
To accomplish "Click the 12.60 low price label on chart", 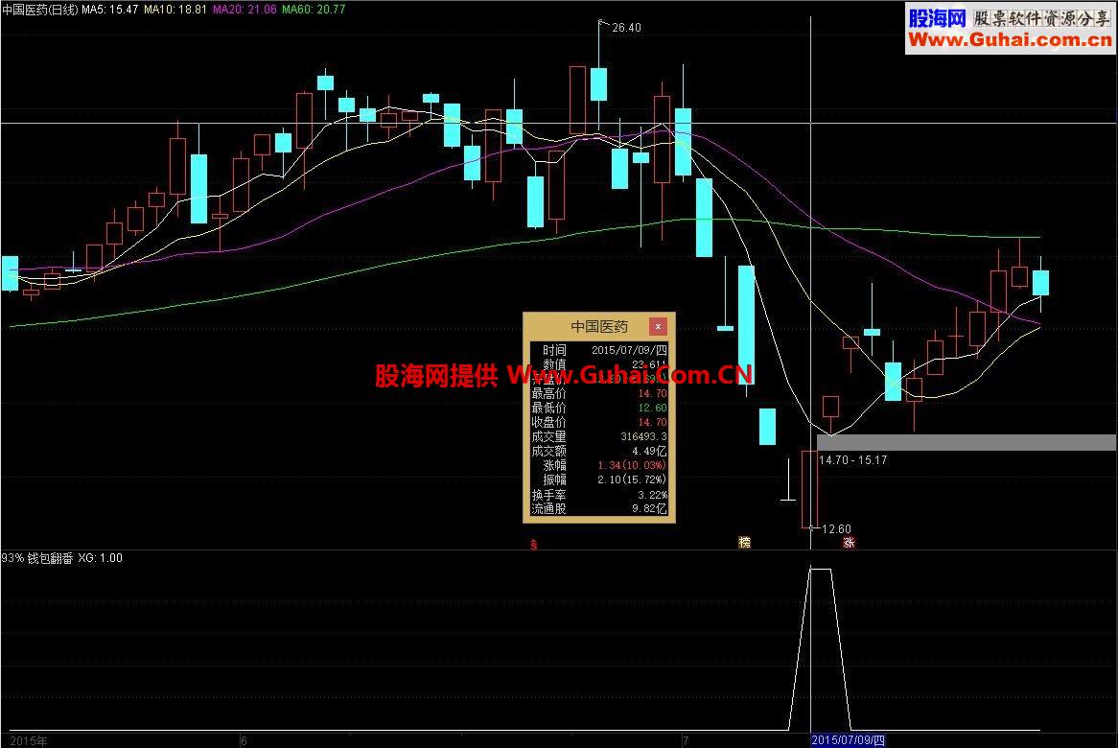I will point(836,529).
